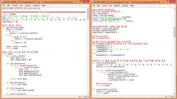
Task: Click 'import random' line in left editor
Action: (9, 14)
